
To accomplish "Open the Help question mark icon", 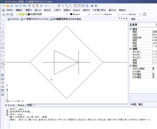I will (96, 6).
